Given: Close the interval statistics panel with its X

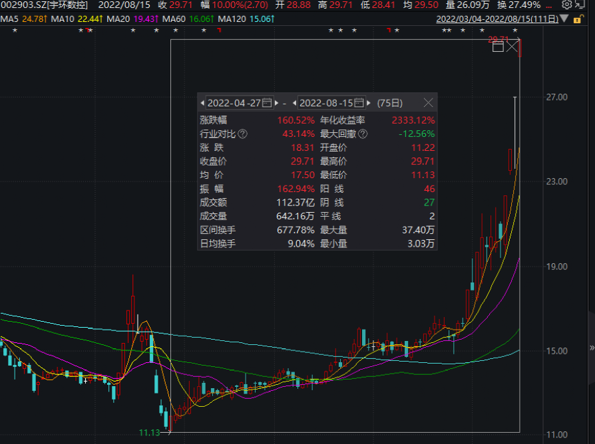Looking at the screenshot, I should click(x=429, y=103).
